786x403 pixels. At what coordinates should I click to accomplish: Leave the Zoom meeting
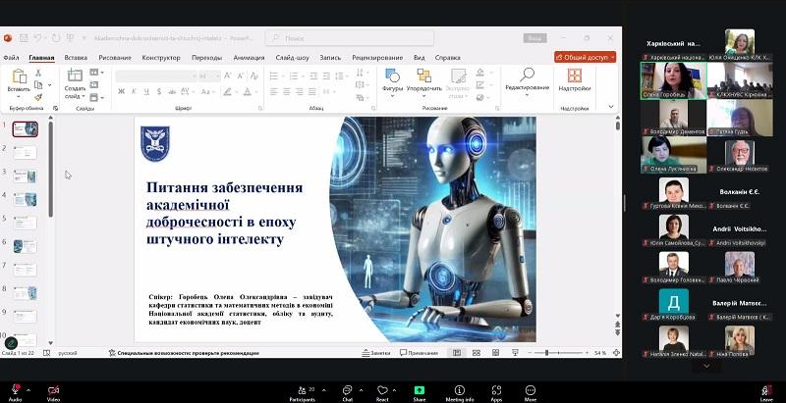(x=766, y=390)
